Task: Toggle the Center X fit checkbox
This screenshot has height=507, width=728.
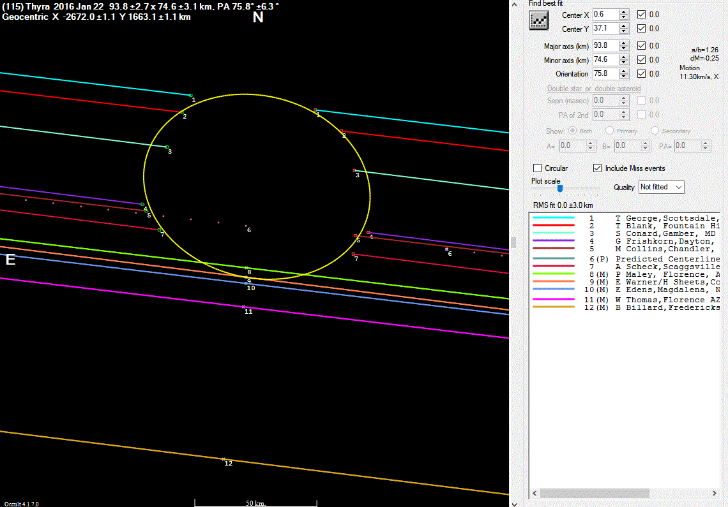Action: pyautogui.click(x=642, y=14)
